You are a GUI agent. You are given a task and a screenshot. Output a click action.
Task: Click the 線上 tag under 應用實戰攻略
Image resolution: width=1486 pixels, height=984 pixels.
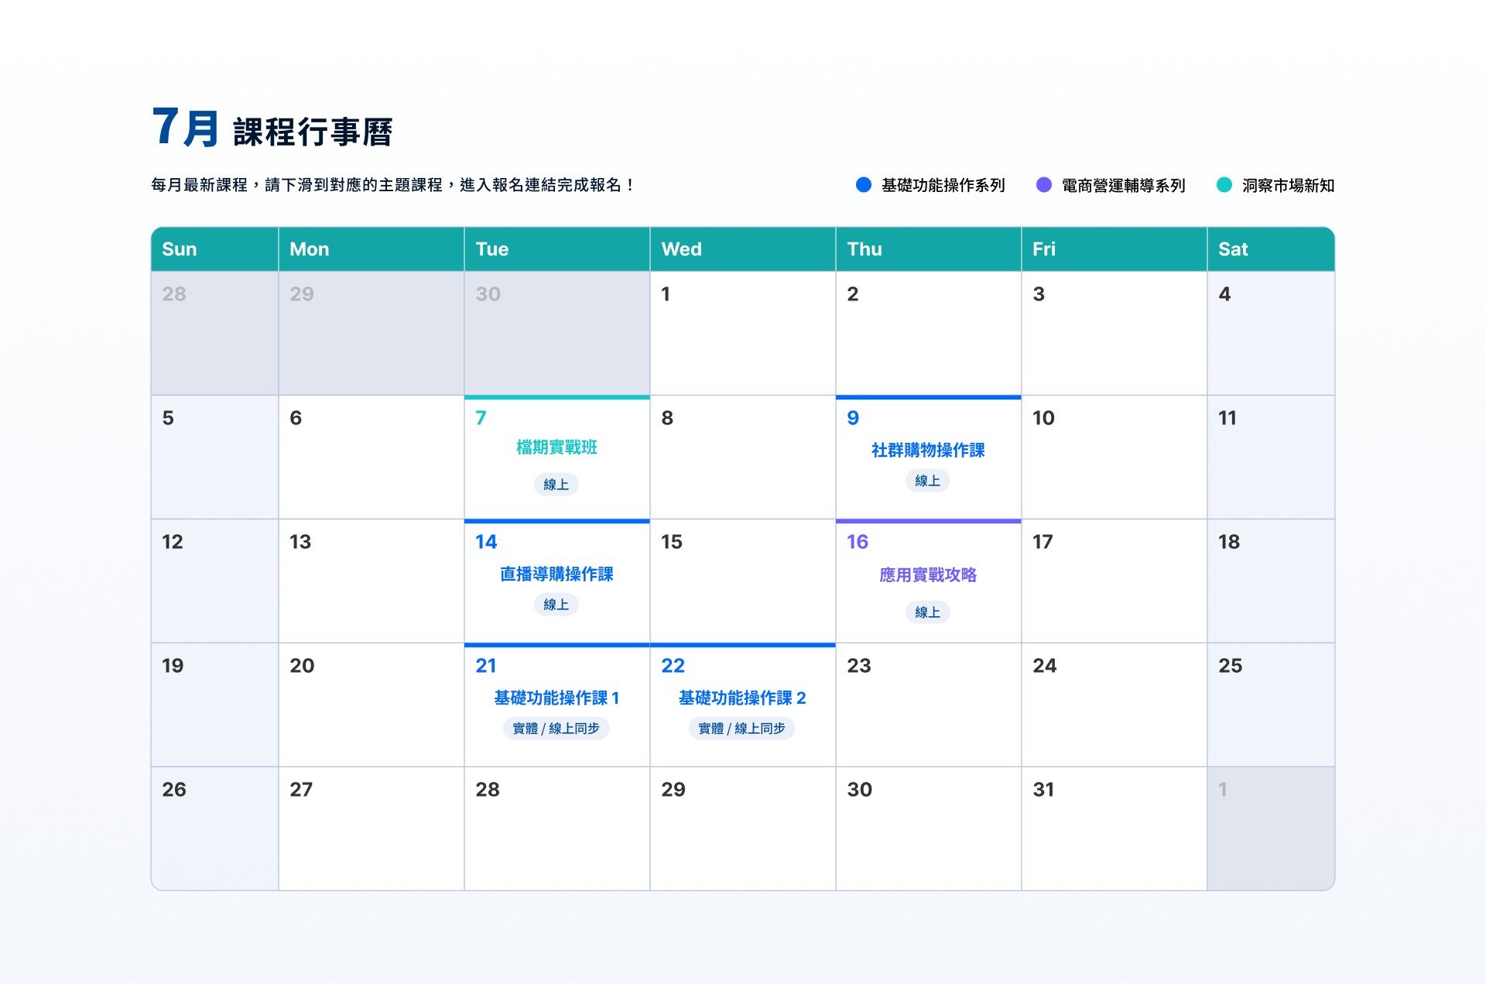(928, 612)
